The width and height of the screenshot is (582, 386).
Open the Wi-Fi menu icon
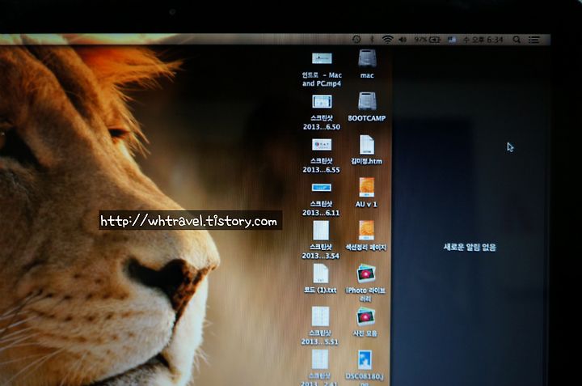point(387,39)
